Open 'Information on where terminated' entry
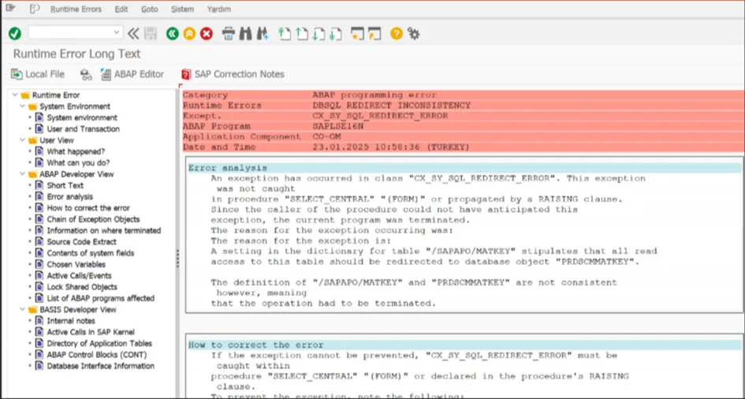Screen dimensions: 745x399 [104, 231]
